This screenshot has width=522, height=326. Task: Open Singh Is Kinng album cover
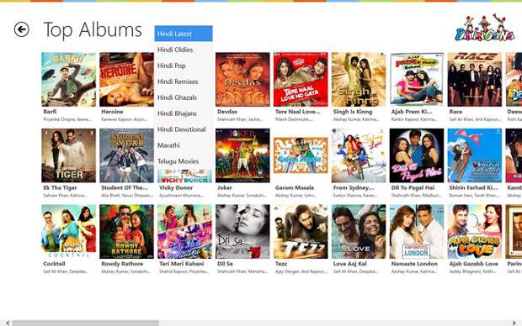(x=359, y=80)
